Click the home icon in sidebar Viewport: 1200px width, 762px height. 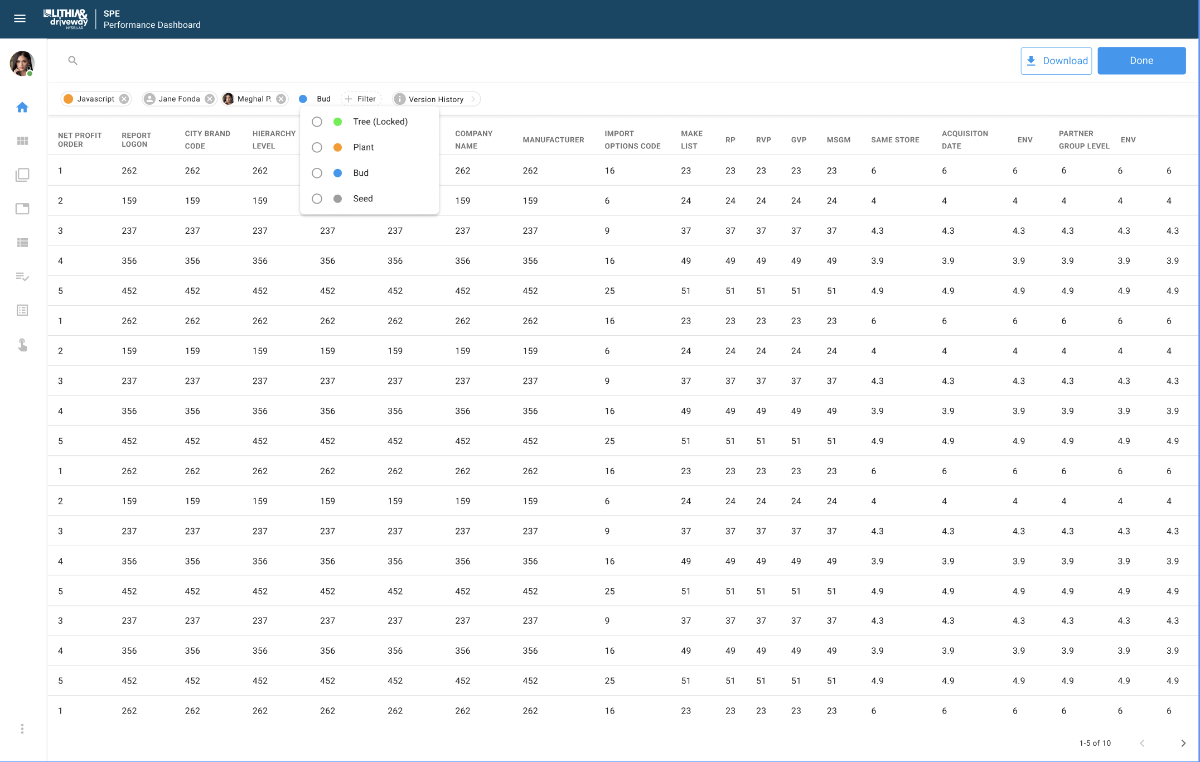click(x=22, y=107)
